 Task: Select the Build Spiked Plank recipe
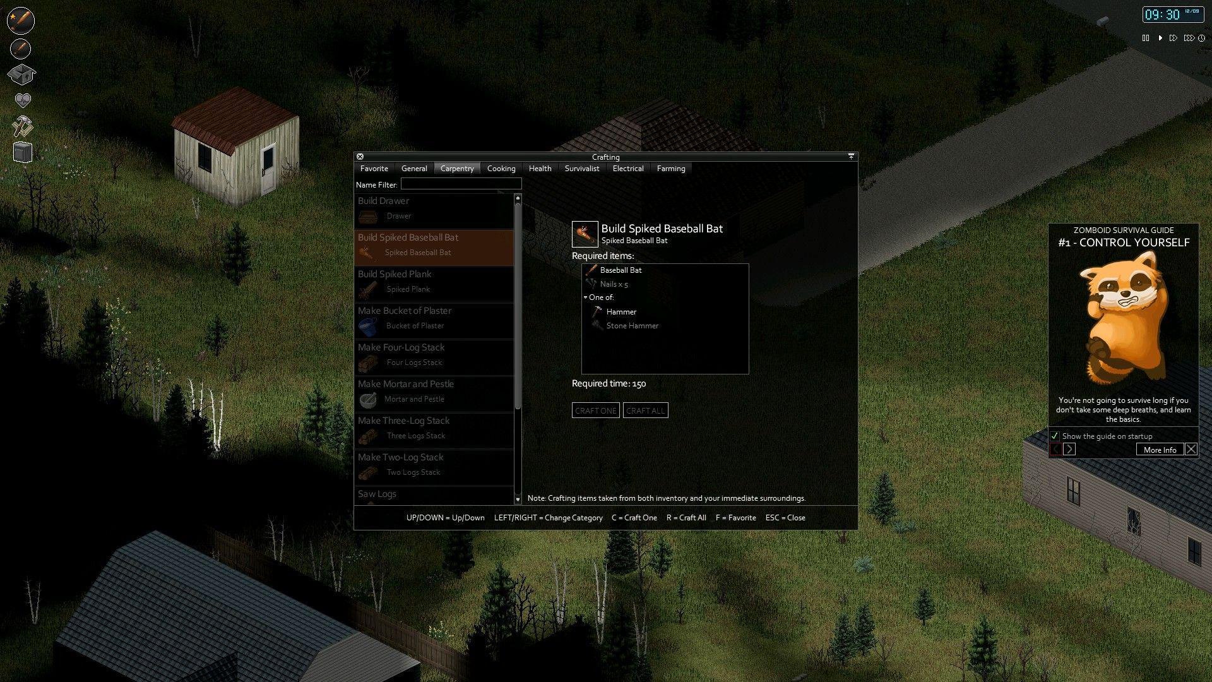[433, 282]
